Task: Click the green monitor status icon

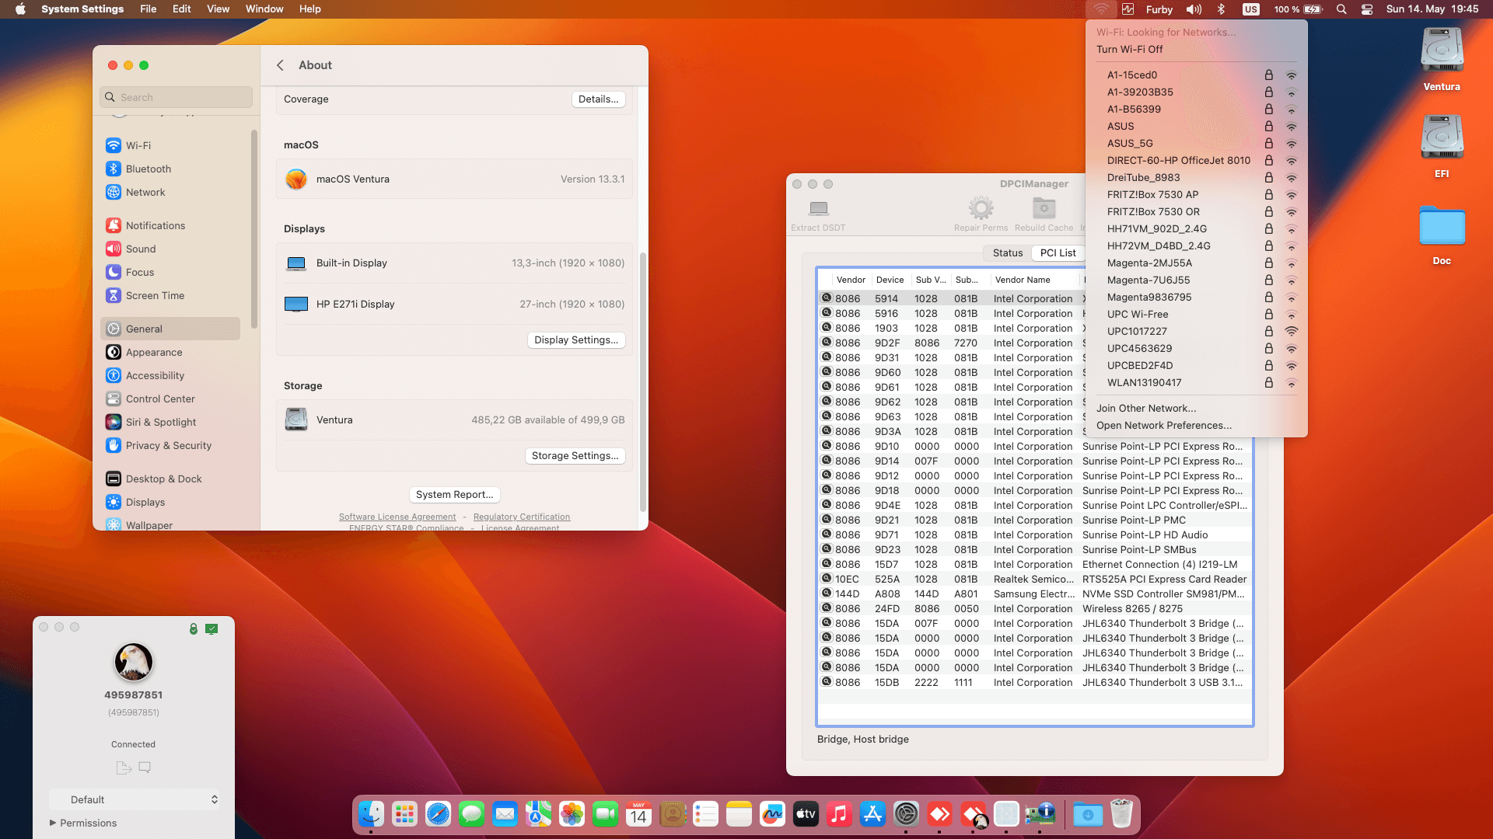Action: point(212,628)
